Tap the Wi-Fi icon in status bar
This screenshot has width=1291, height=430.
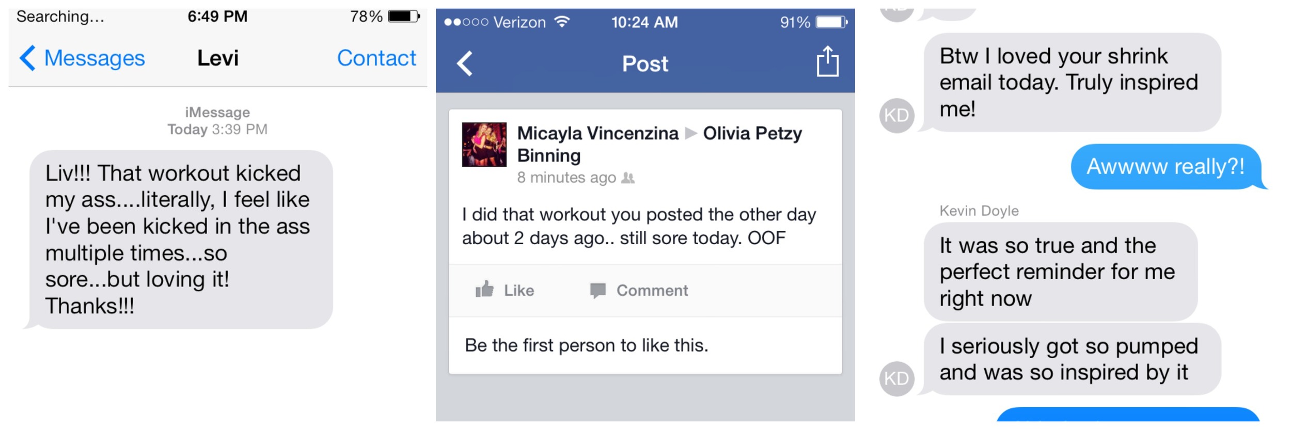[562, 22]
